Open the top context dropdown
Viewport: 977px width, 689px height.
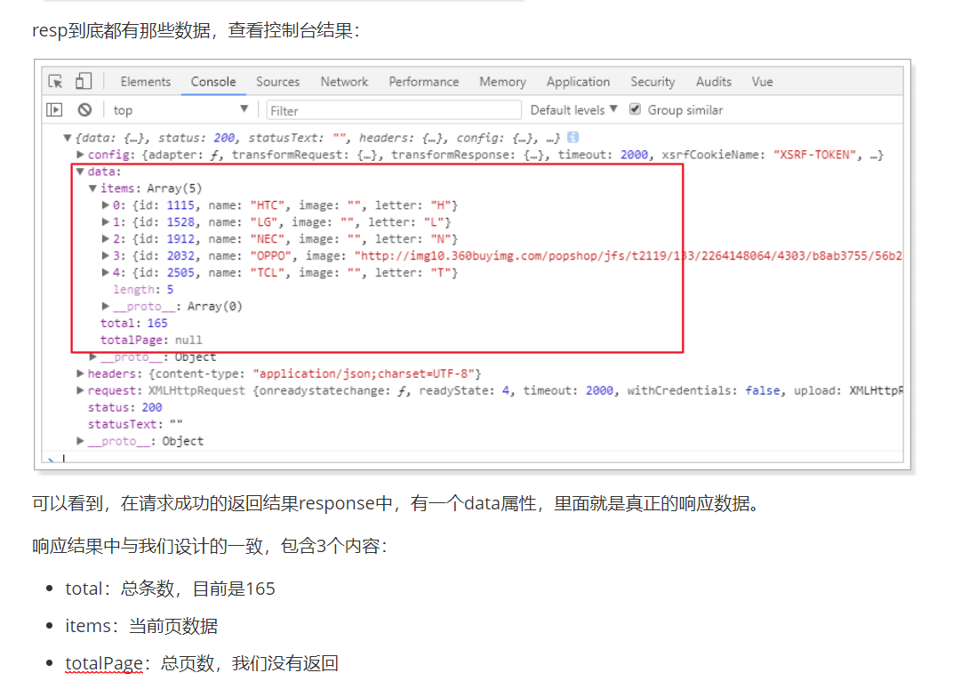coord(180,110)
